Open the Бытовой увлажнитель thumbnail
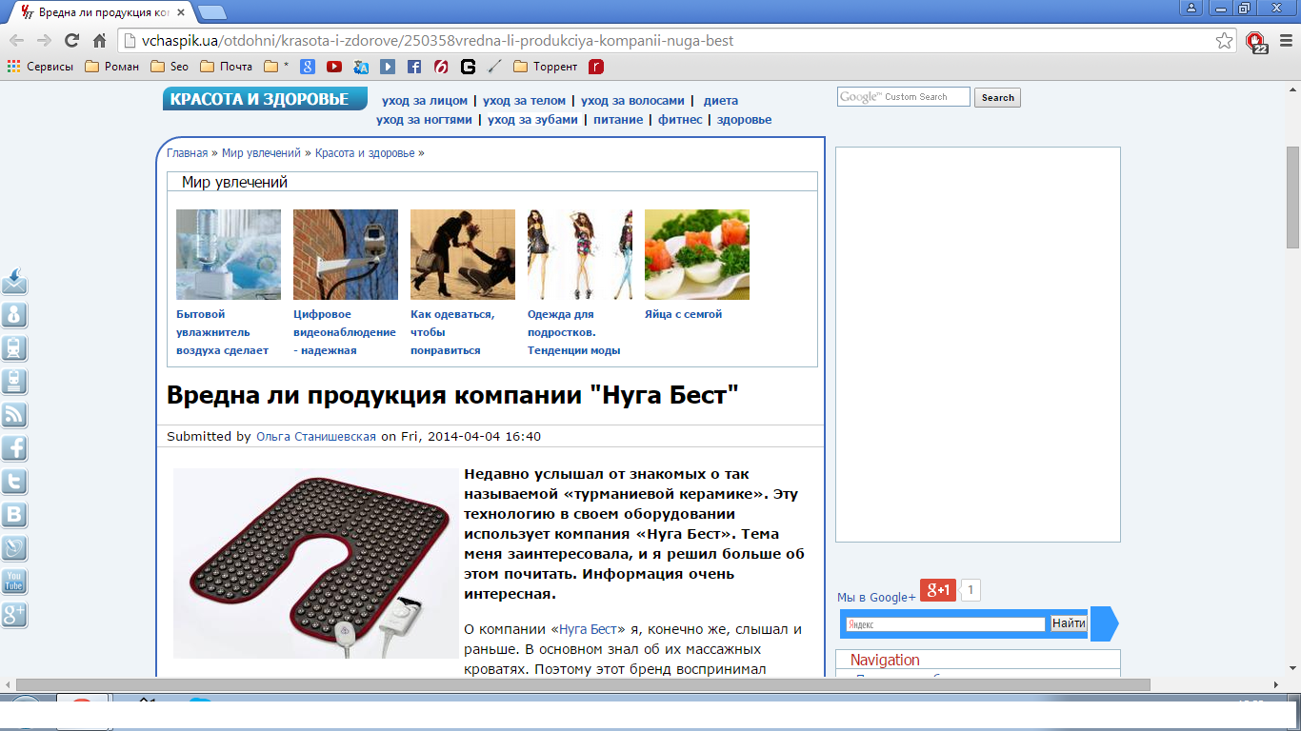This screenshot has width=1301, height=731. tap(229, 254)
